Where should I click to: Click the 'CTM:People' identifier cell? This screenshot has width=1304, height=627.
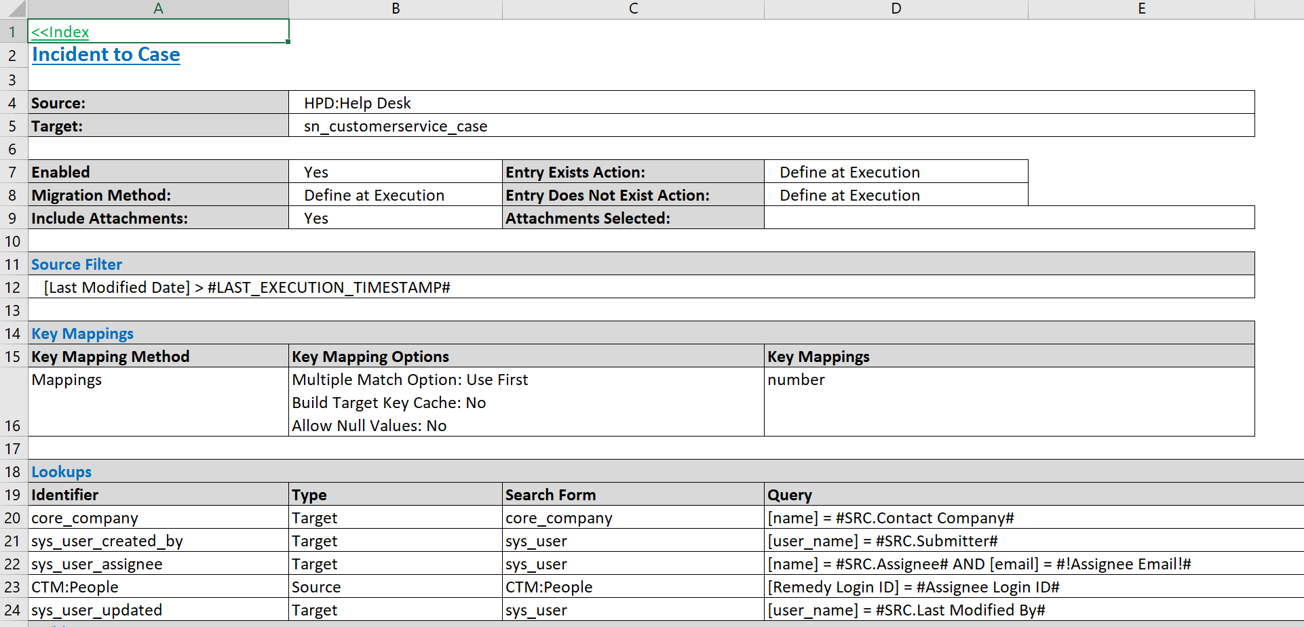pyautogui.click(x=158, y=587)
